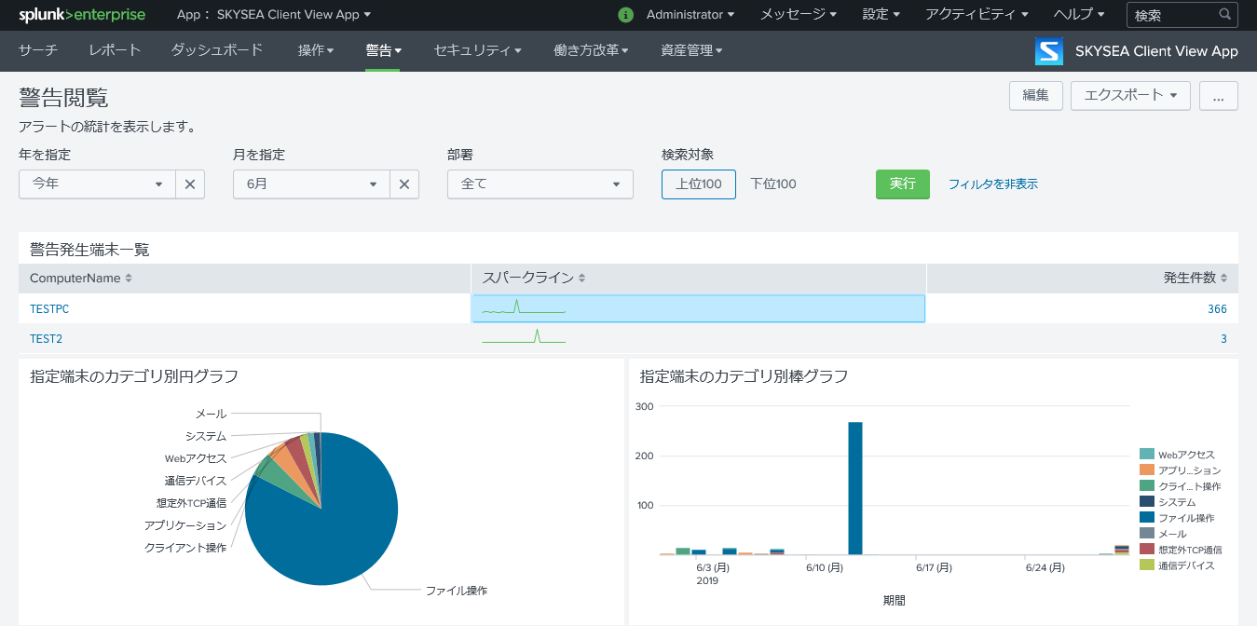Viewport: 1257px width, 626px height.
Task: Open the エクスポート dropdown
Action: (x=1129, y=95)
